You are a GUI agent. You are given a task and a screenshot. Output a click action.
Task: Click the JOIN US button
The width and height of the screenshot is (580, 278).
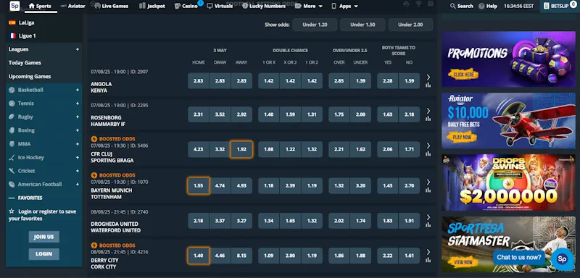pos(44,237)
